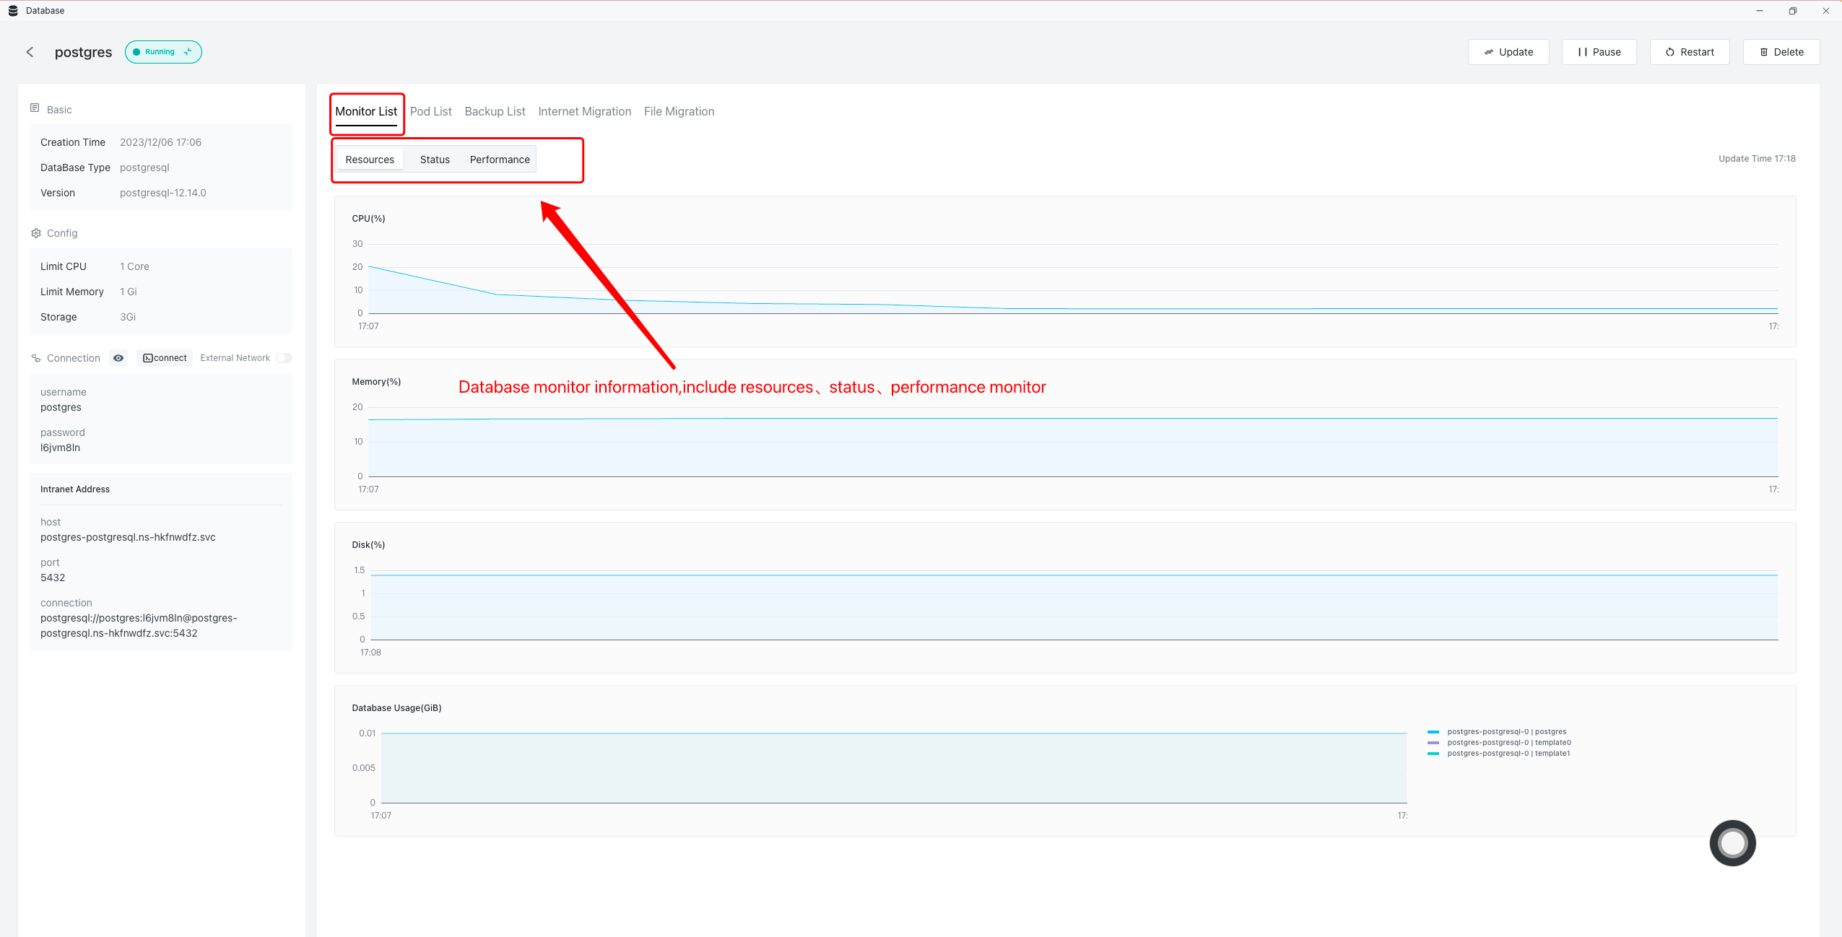Switch to the Pod List tab
Image resolution: width=1842 pixels, height=937 pixels.
[430, 111]
